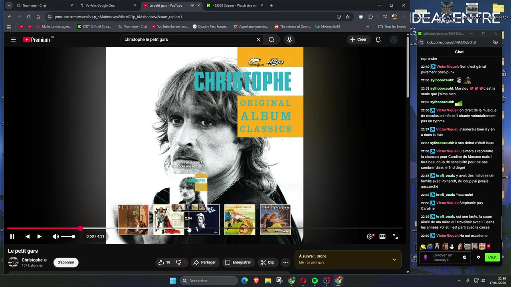Open more actions three-dot menu

point(285,262)
